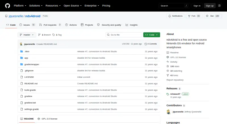Open the app folder
This screenshot has width=227, height=124.
pyautogui.click(x=26, y=58)
